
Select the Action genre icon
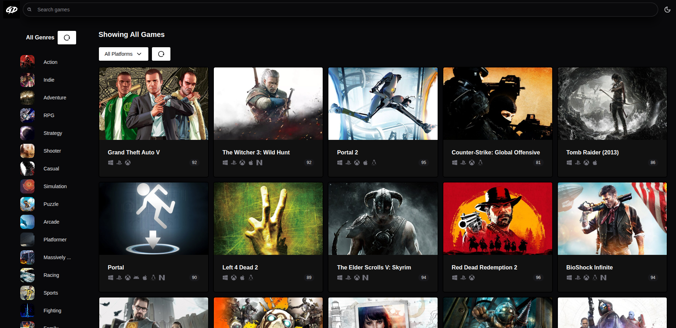pyautogui.click(x=27, y=62)
